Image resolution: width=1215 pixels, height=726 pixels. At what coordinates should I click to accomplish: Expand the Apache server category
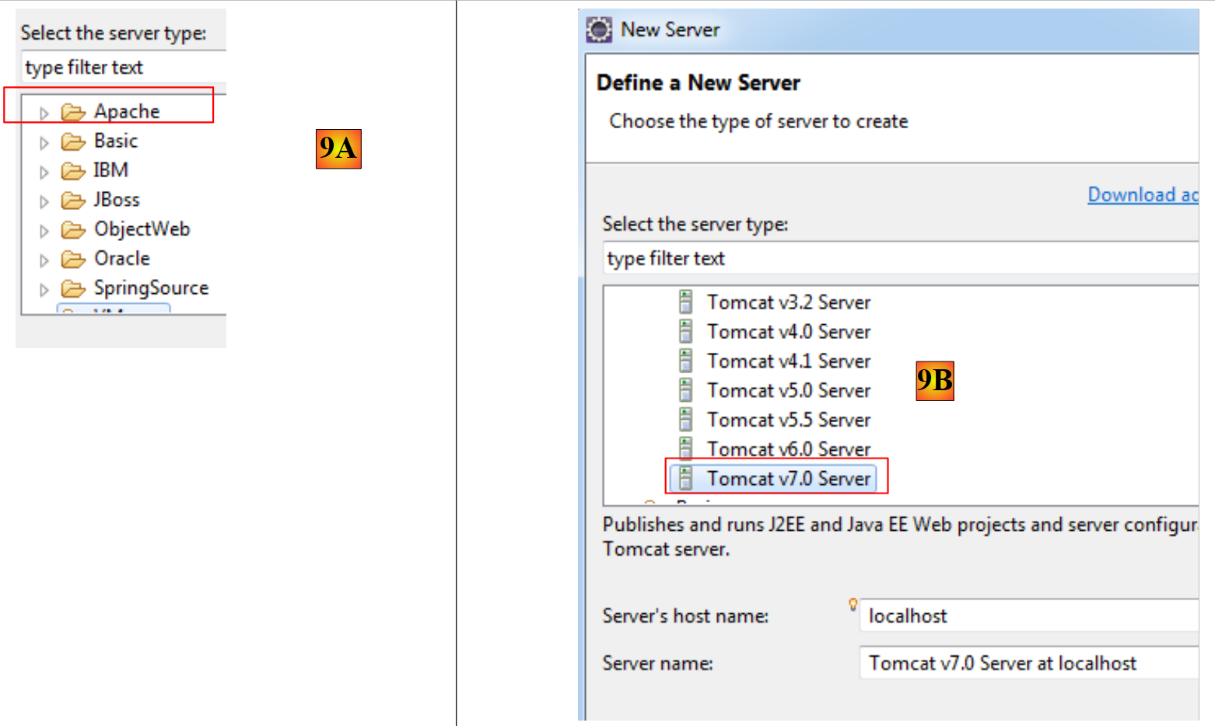(44, 113)
